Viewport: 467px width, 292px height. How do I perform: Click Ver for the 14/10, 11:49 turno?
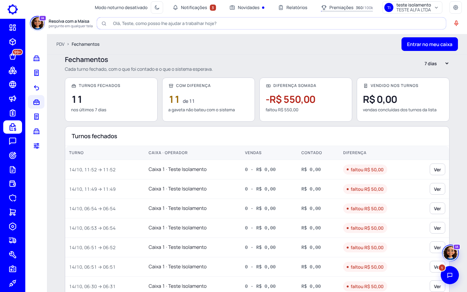click(x=437, y=189)
